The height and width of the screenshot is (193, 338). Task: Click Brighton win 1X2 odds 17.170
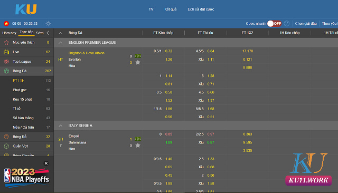(248, 51)
